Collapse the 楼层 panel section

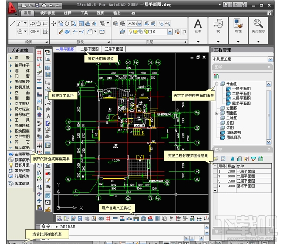270,149
